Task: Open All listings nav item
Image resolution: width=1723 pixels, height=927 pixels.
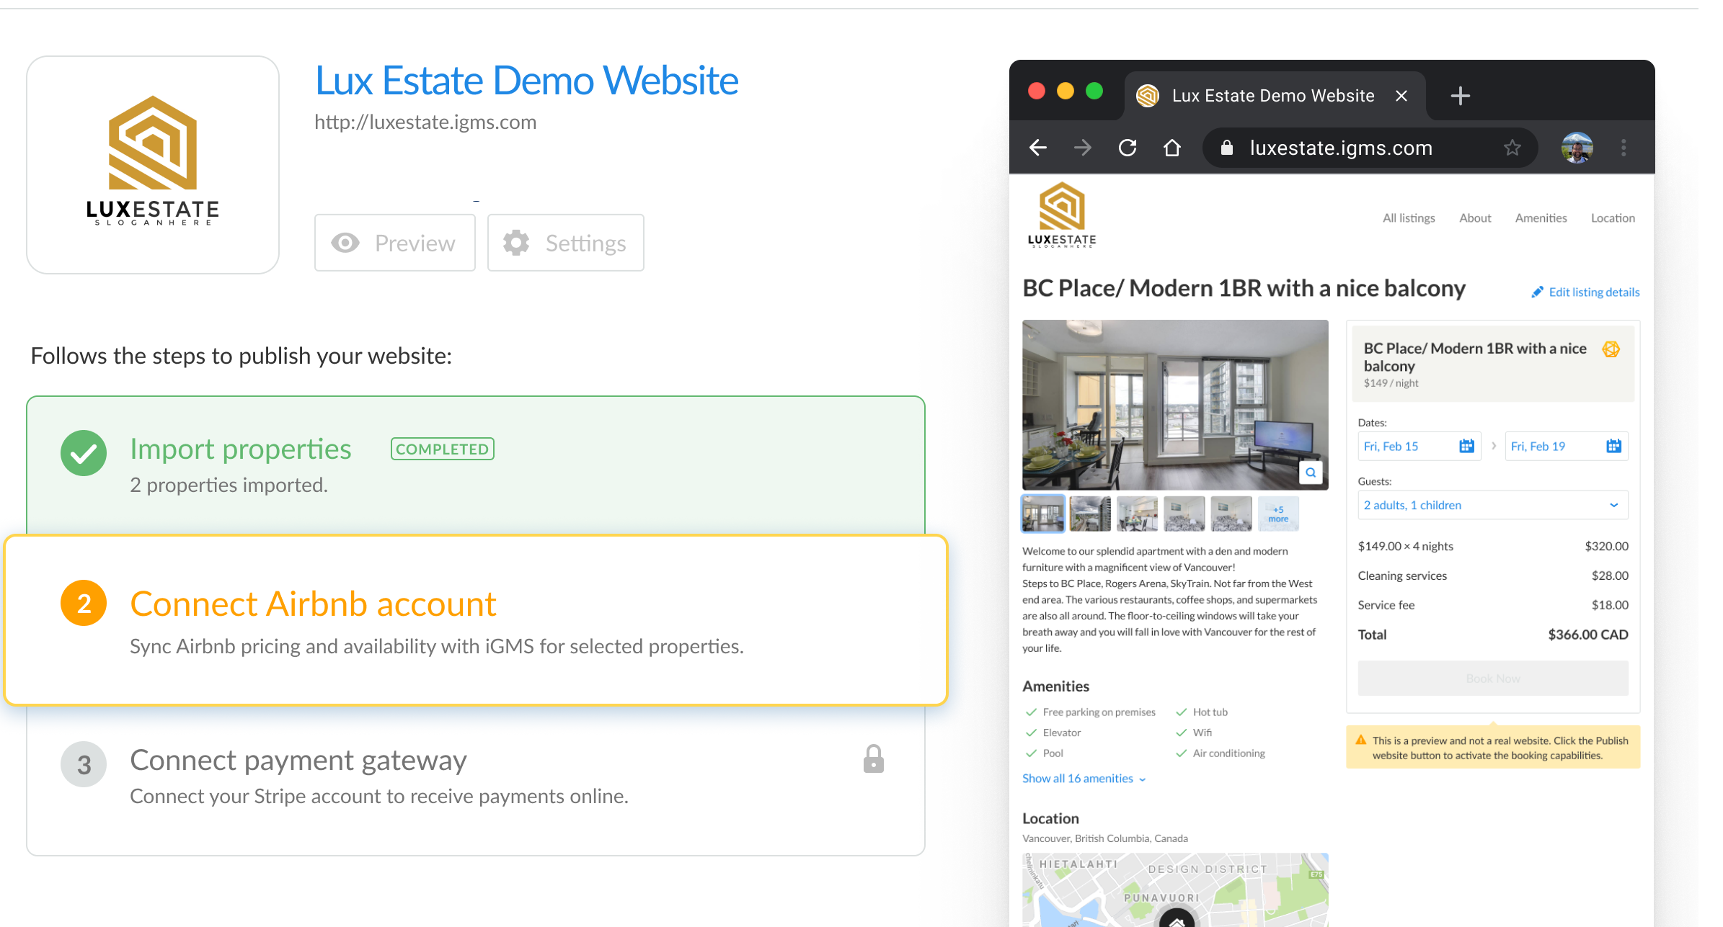Action: (1409, 218)
